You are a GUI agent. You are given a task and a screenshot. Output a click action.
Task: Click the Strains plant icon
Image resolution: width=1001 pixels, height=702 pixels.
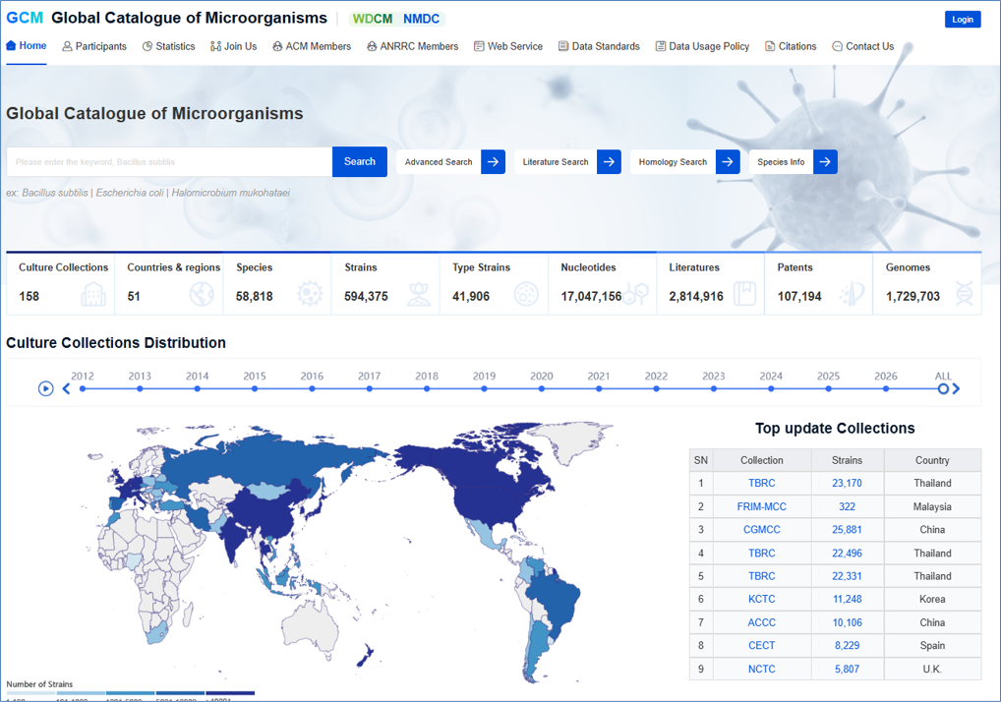[418, 294]
